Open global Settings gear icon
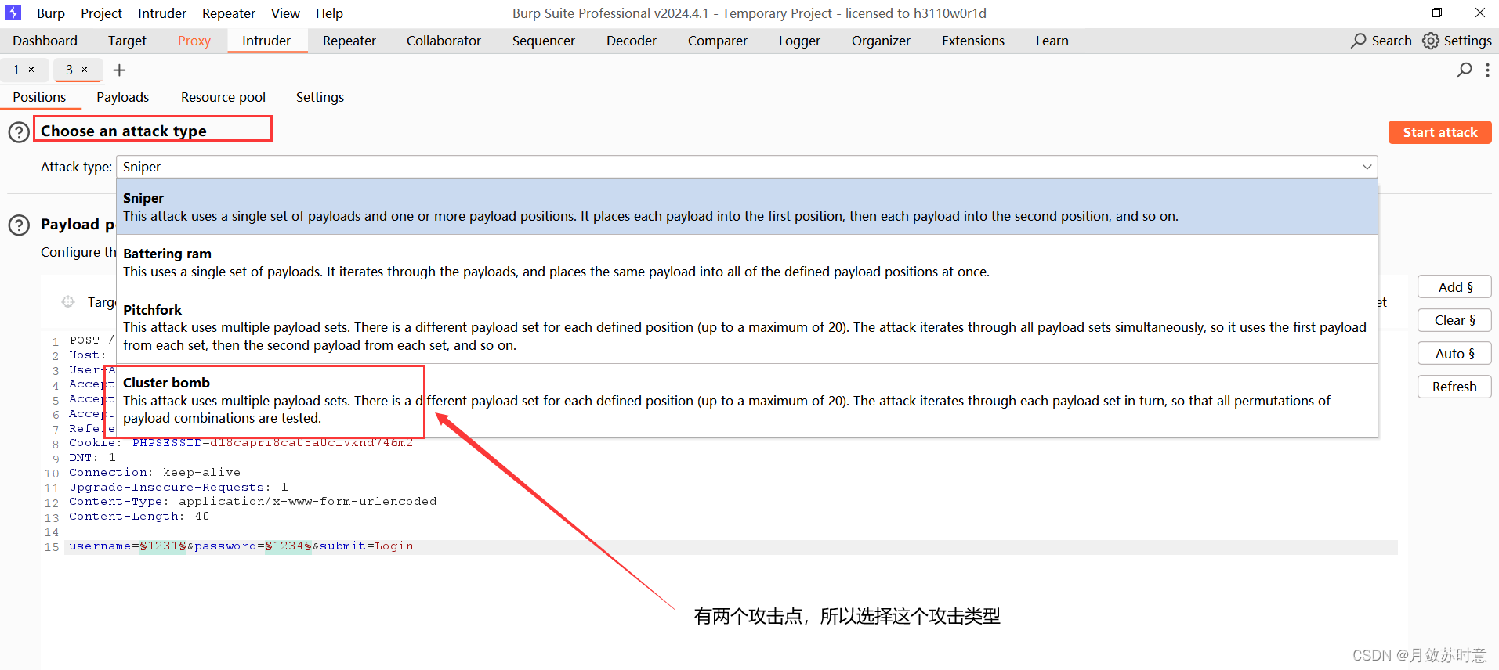This screenshot has height=670, width=1499. (x=1431, y=41)
